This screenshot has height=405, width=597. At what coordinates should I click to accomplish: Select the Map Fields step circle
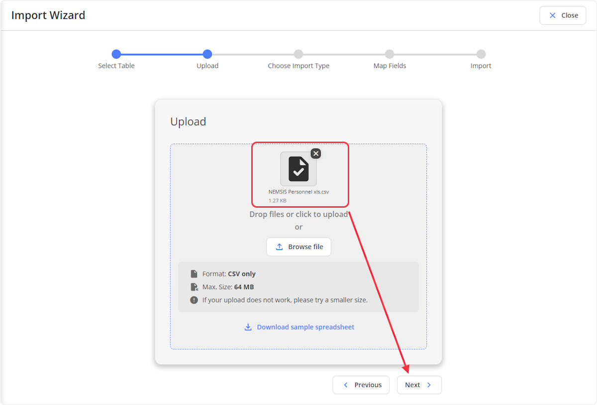[x=390, y=54]
